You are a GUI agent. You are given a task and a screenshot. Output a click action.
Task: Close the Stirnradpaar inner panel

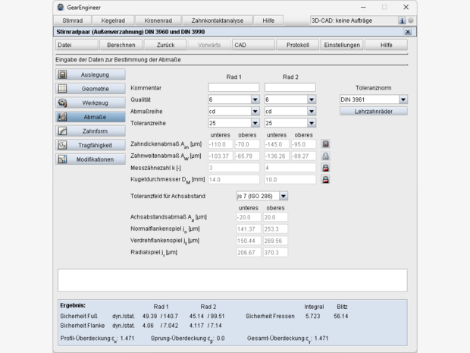click(408, 32)
